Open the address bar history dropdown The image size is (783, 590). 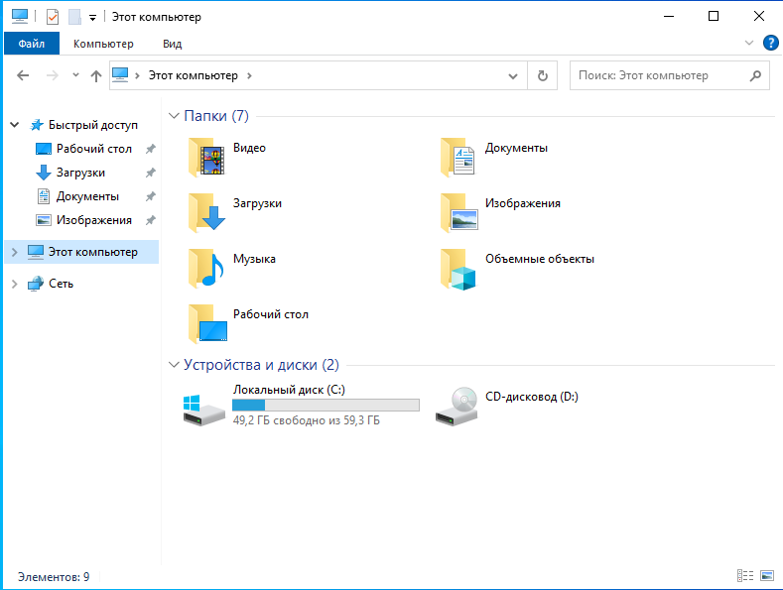(x=513, y=75)
